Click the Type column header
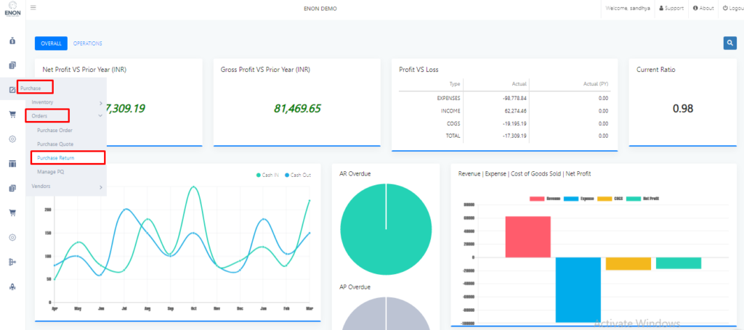This screenshot has width=744, height=330. (x=455, y=84)
